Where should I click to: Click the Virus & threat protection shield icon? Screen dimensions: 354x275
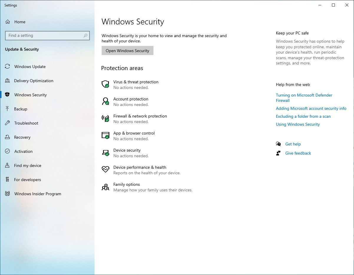tap(105, 85)
